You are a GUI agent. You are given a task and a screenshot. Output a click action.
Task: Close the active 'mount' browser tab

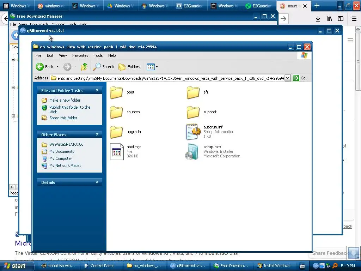pyautogui.click(x=305, y=6)
